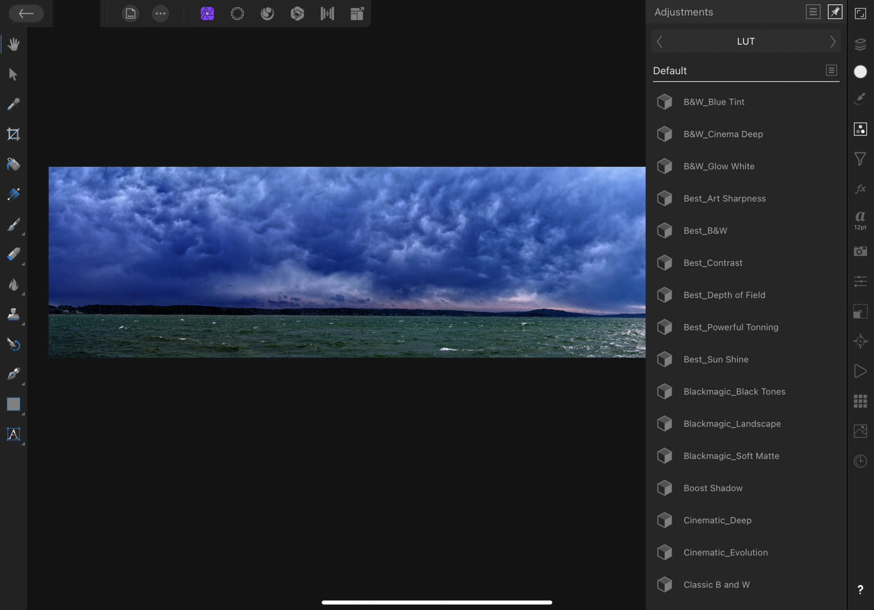
Task: Select the Dodge Burn flame tool
Action: (x=14, y=284)
